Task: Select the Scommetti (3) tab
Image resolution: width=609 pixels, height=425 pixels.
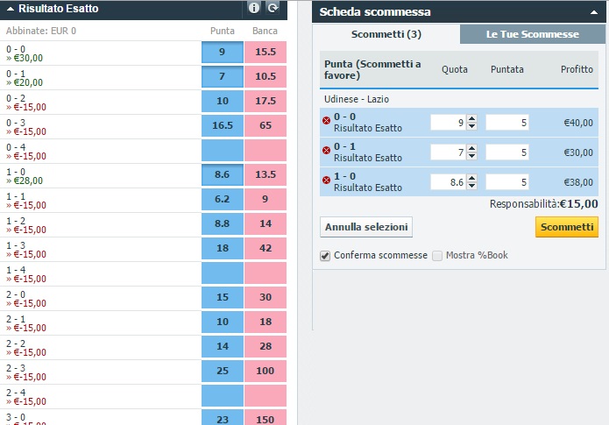Action: [x=386, y=34]
